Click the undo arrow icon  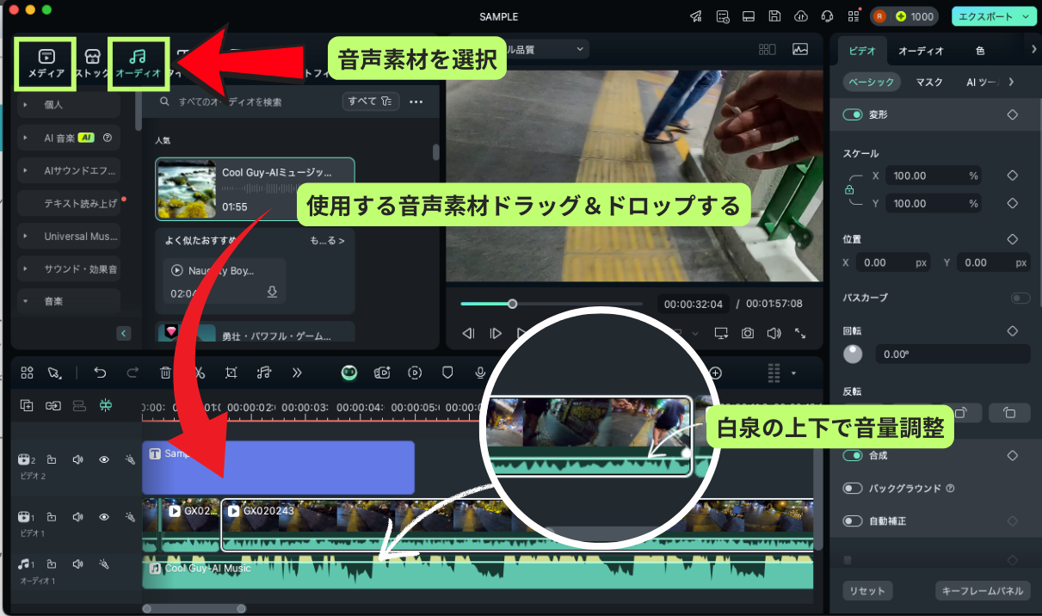(x=100, y=373)
